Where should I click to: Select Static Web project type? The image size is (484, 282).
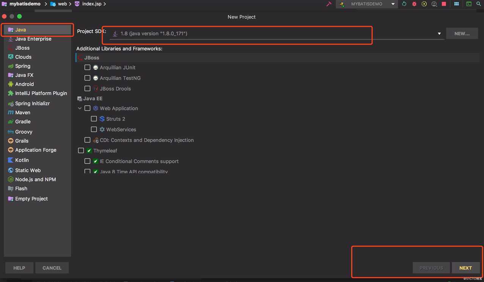[x=37, y=170]
